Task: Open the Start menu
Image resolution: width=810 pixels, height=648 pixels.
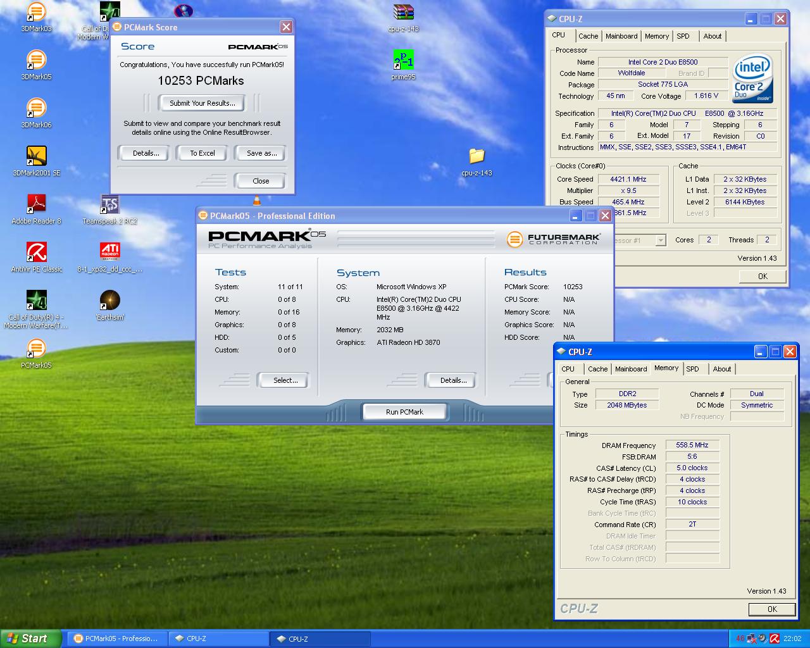Action: tap(31, 639)
